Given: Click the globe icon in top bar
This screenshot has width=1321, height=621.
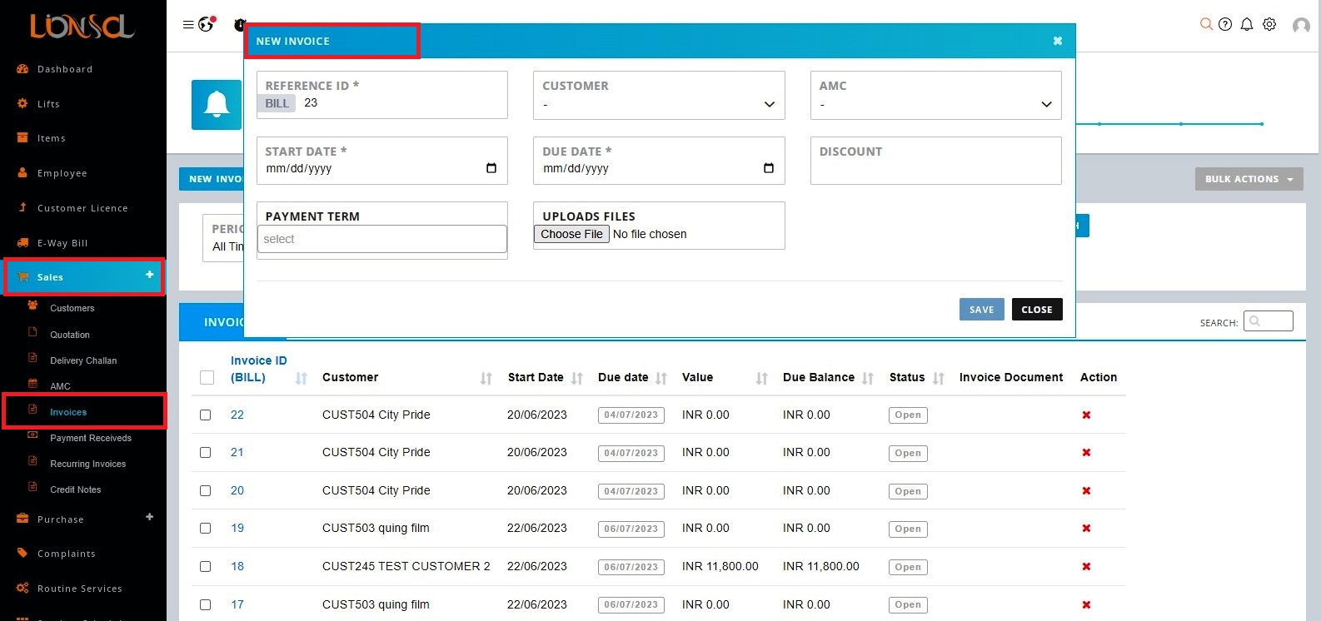Looking at the screenshot, I should click(x=206, y=24).
